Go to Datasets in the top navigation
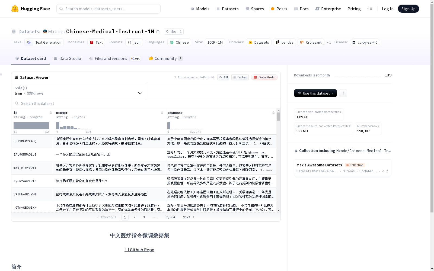Viewport: 434px width, 271px height. tap(227, 9)
